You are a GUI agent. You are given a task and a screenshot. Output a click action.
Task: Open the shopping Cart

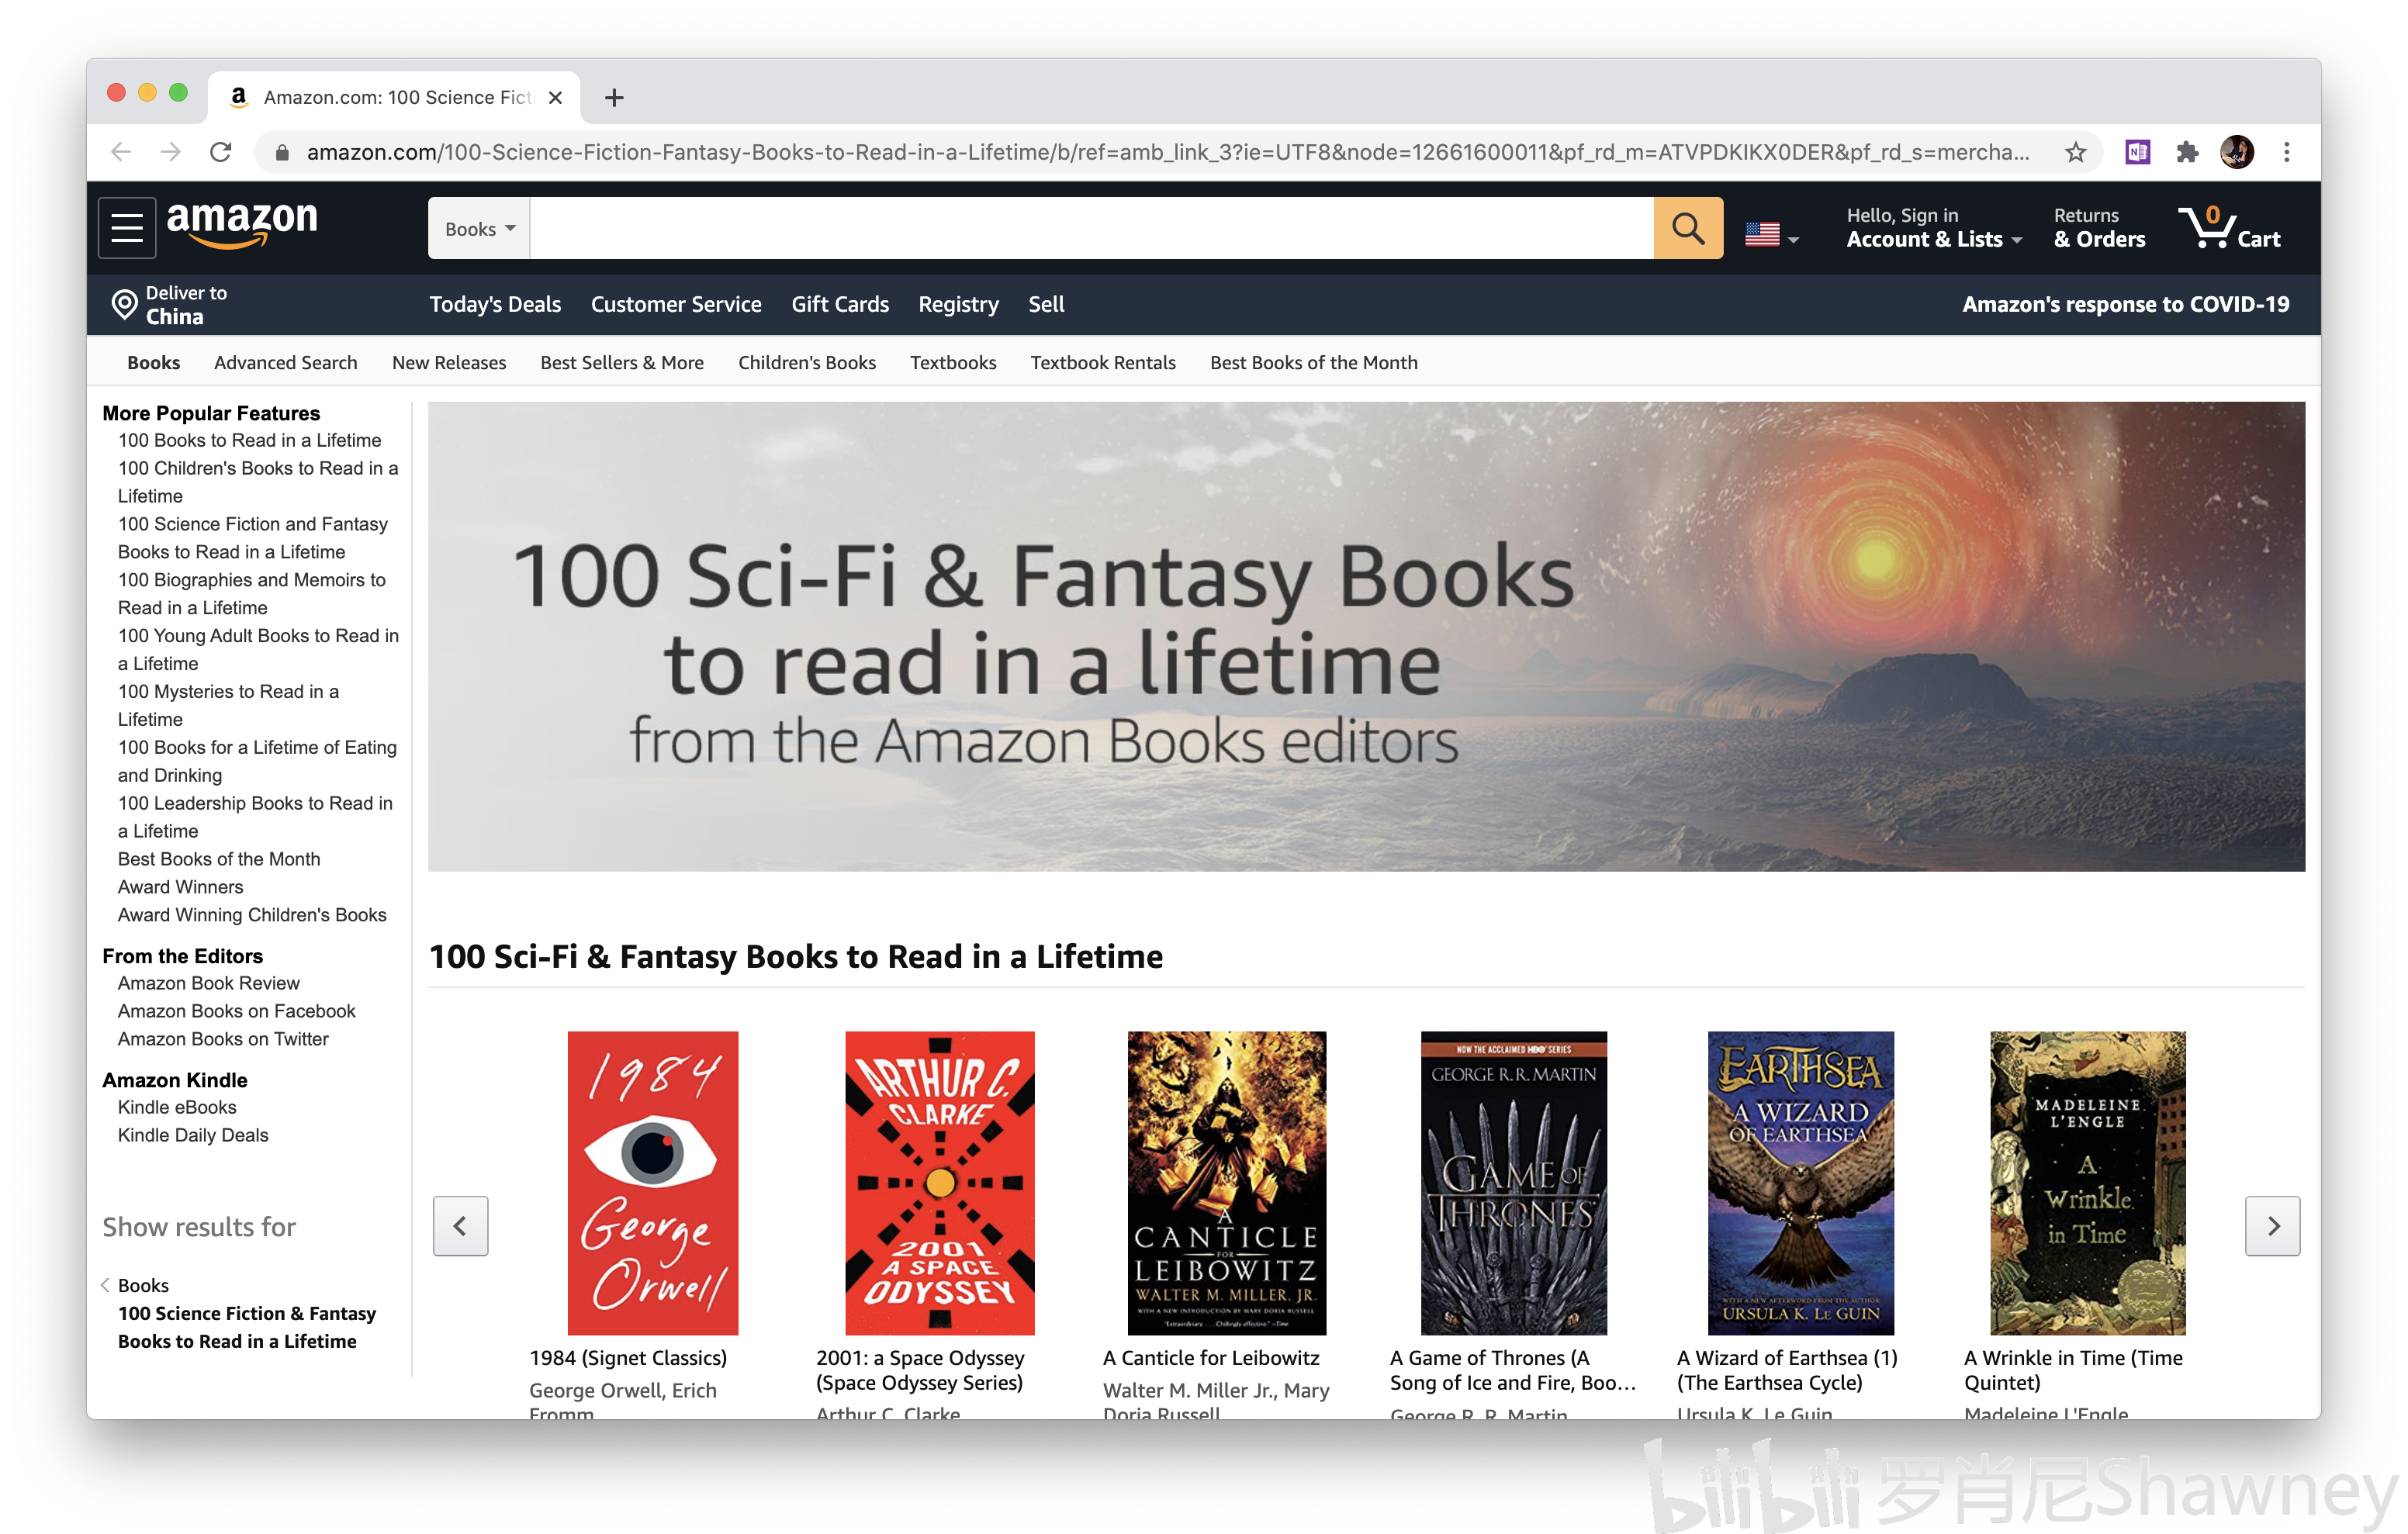coord(2231,228)
